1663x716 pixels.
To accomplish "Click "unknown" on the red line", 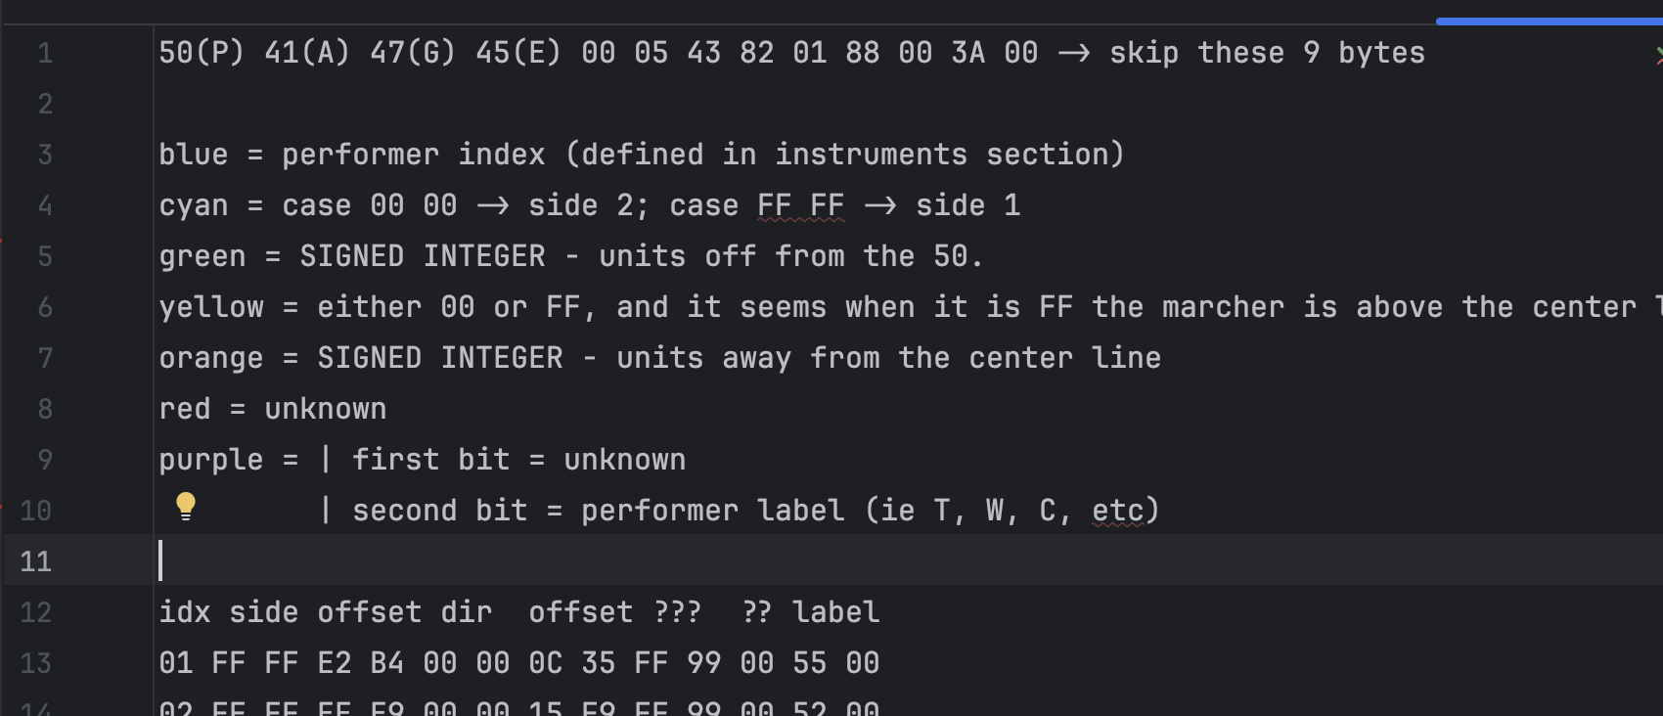I will point(325,409).
